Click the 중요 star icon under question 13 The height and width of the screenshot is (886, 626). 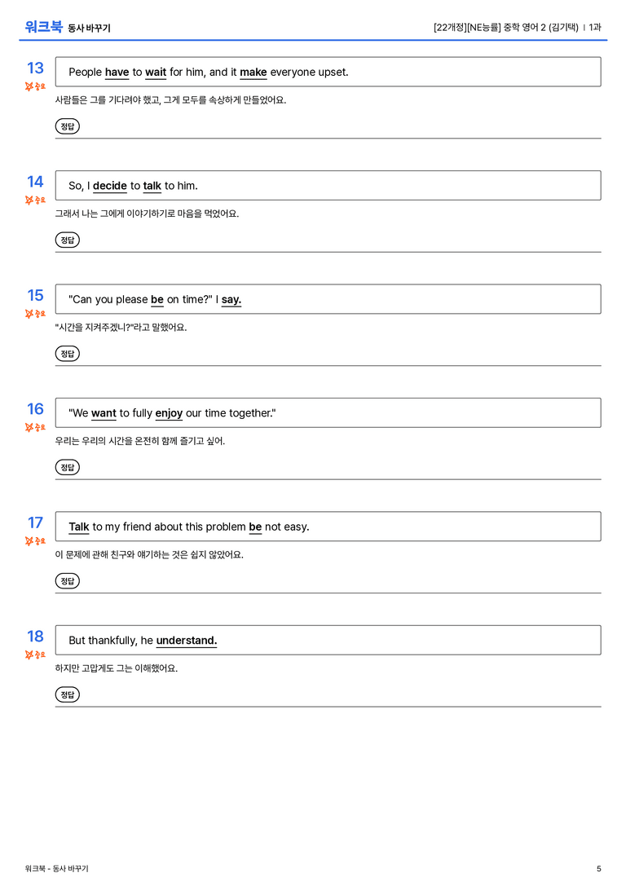pos(35,86)
